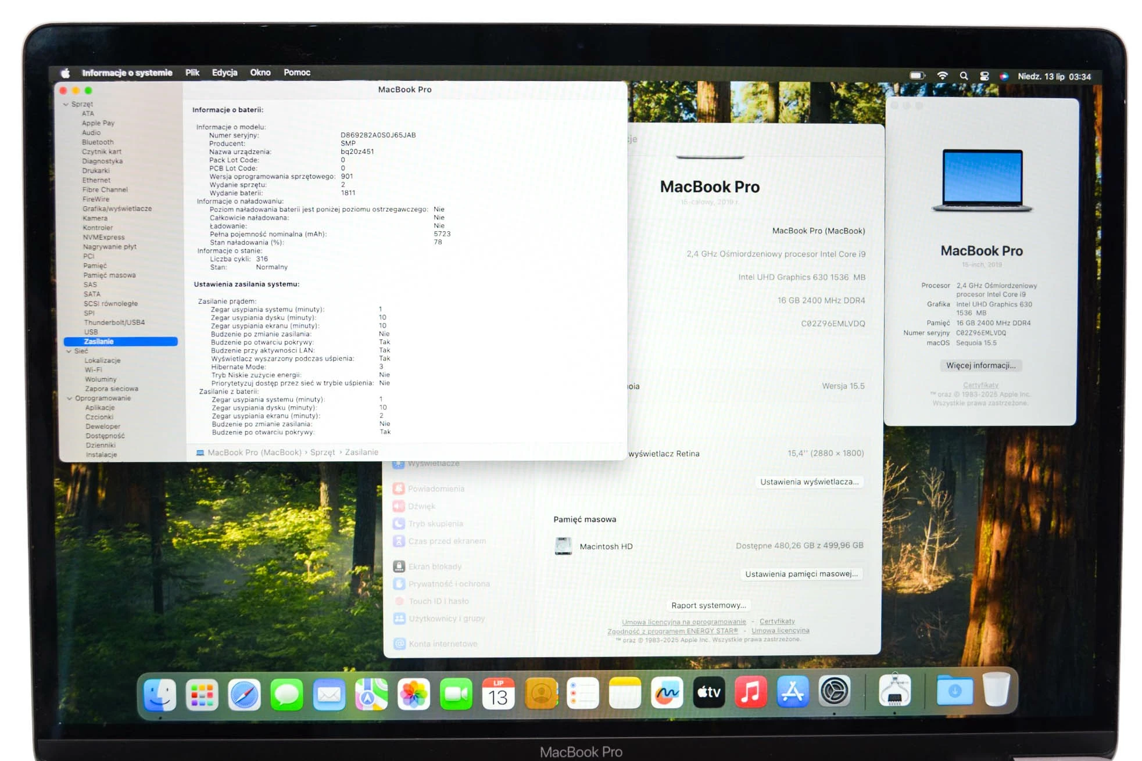Click the Raport systemowy button
The image size is (1142, 761).
pos(708,605)
